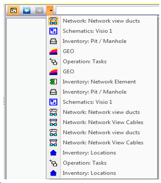This screenshot has height=183, width=161.
Task: Choose Operation: Tasks between the two GEO entries
Action: pyautogui.click(x=85, y=62)
